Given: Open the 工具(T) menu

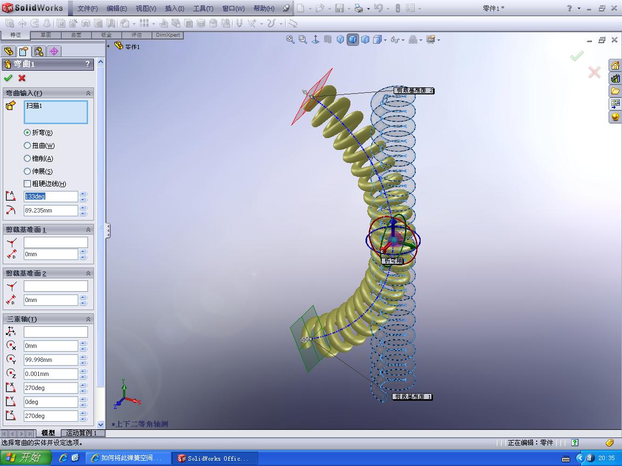Looking at the screenshot, I should point(203,8).
